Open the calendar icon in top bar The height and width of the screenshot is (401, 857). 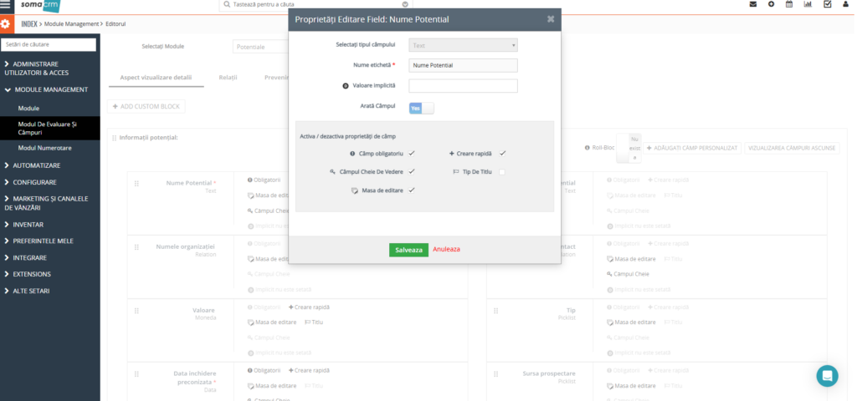789,4
